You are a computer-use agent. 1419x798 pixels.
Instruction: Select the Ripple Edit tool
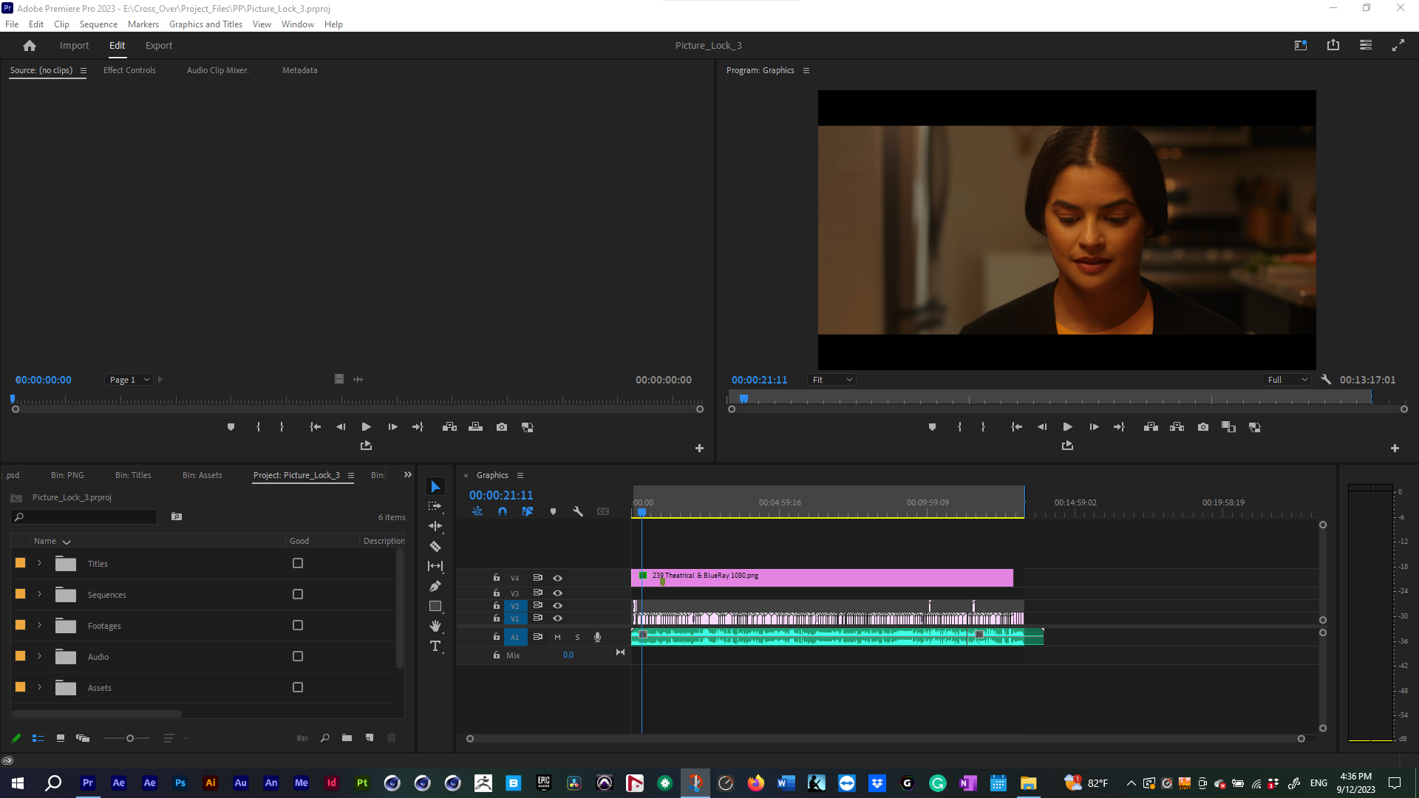(x=435, y=526)
